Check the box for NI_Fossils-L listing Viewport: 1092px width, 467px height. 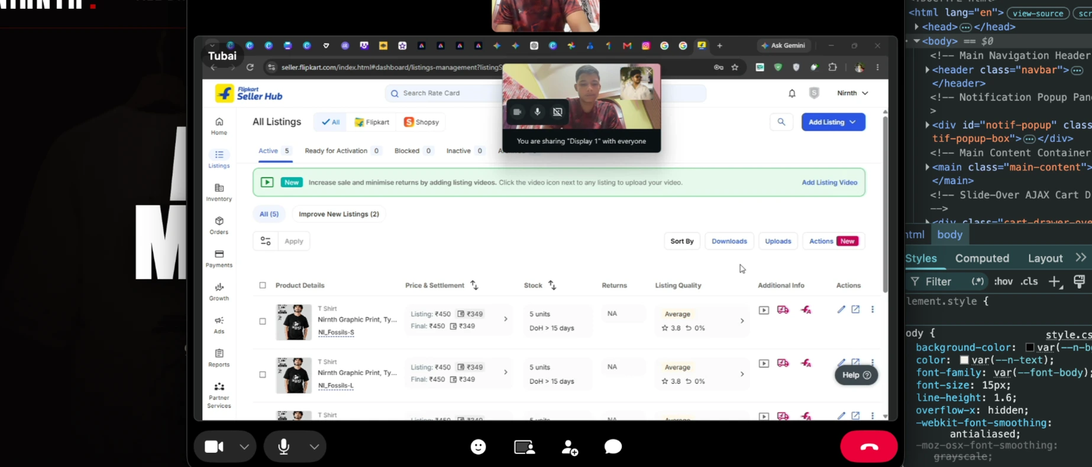coord(263,374)
